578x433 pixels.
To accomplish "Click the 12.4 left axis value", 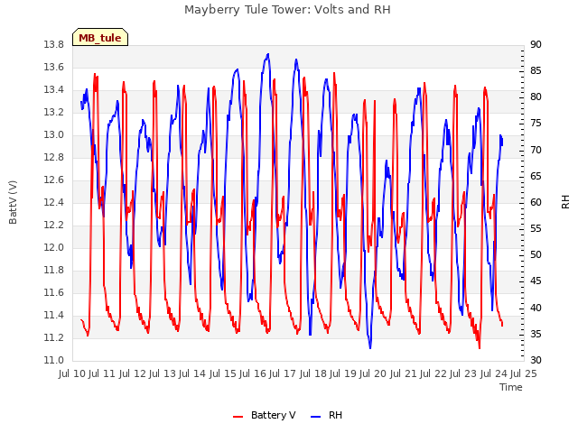I will pos(54,202).
